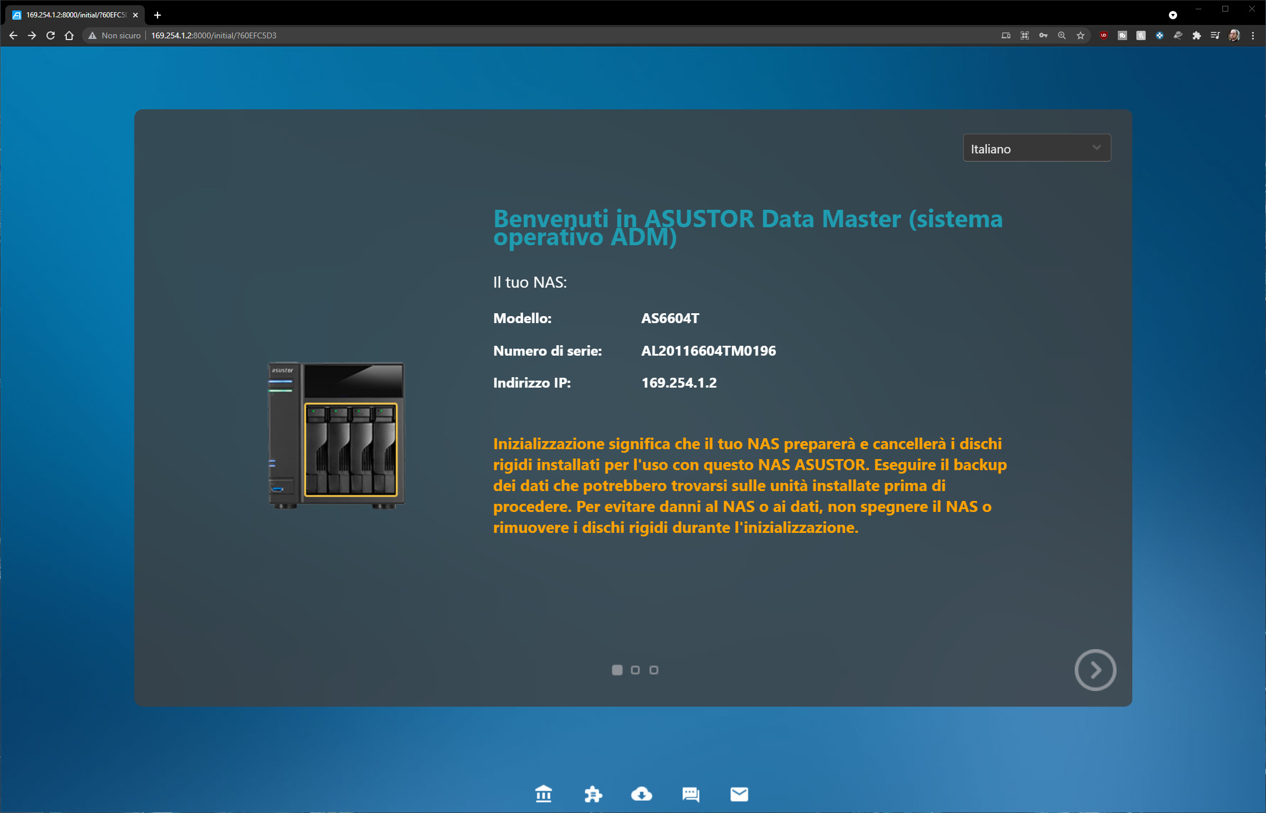Reload the page

51,35
